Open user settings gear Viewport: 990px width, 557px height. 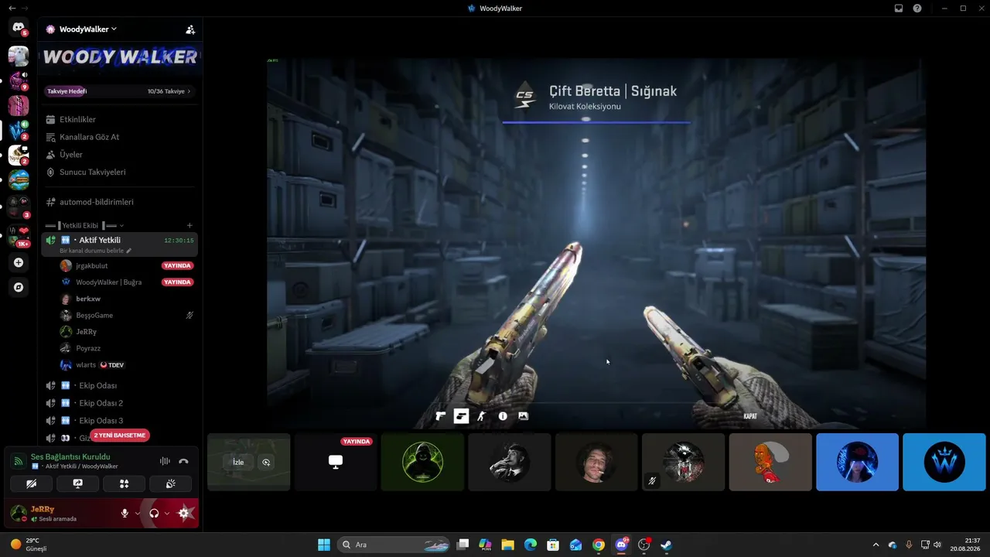[184, 513]
